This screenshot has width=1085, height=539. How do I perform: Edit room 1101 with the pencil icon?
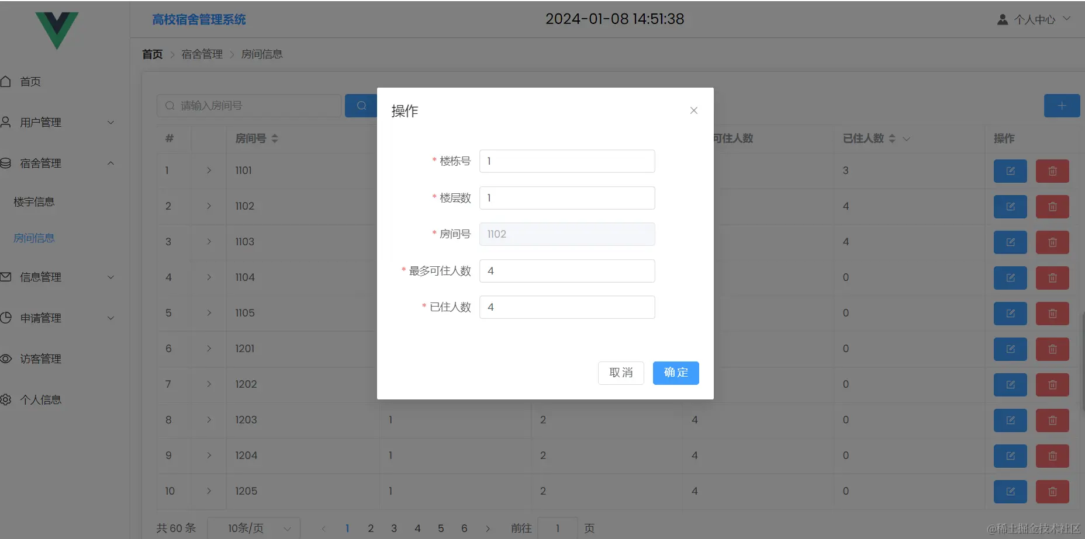click(1010, 171)
